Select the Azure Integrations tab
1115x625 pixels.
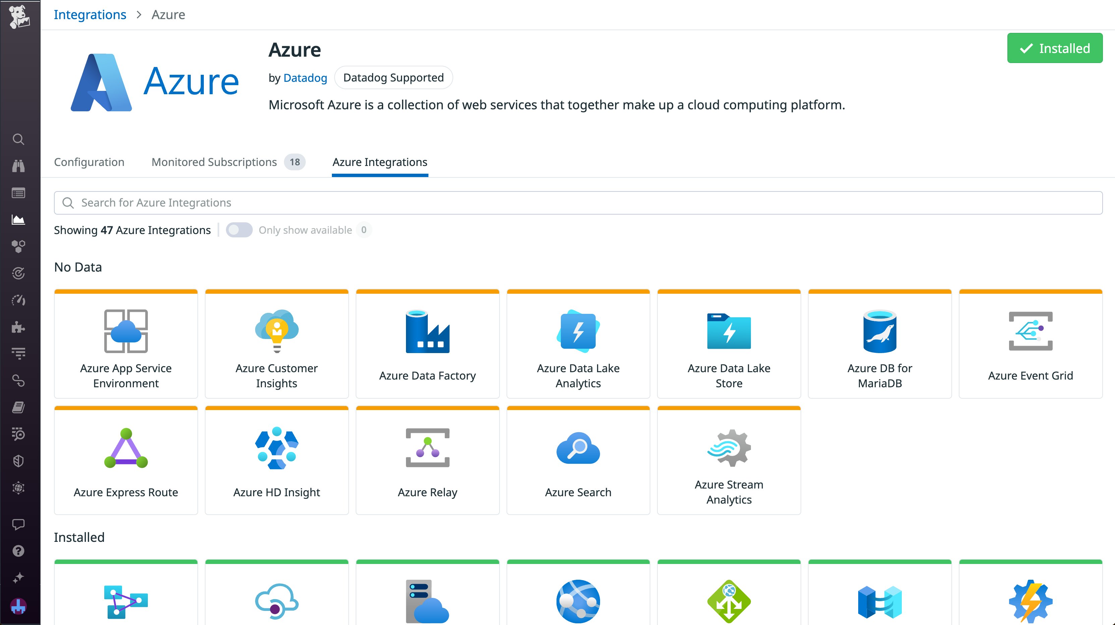click(x=379, y=162)
